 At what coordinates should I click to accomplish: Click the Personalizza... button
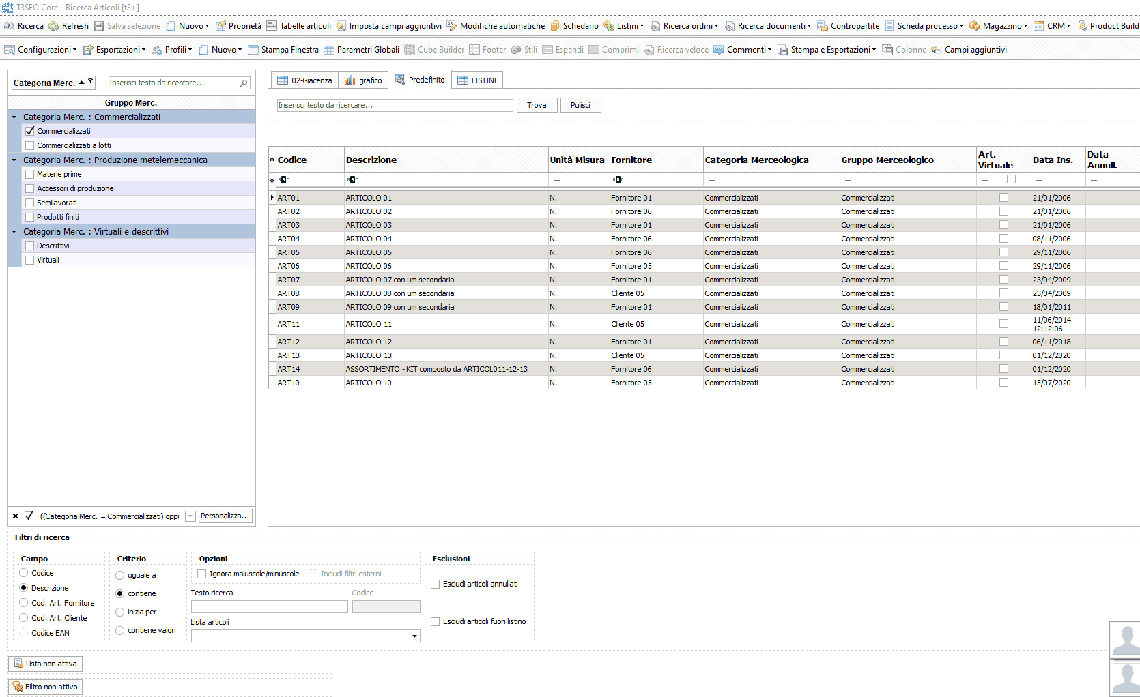coord(225,516)
